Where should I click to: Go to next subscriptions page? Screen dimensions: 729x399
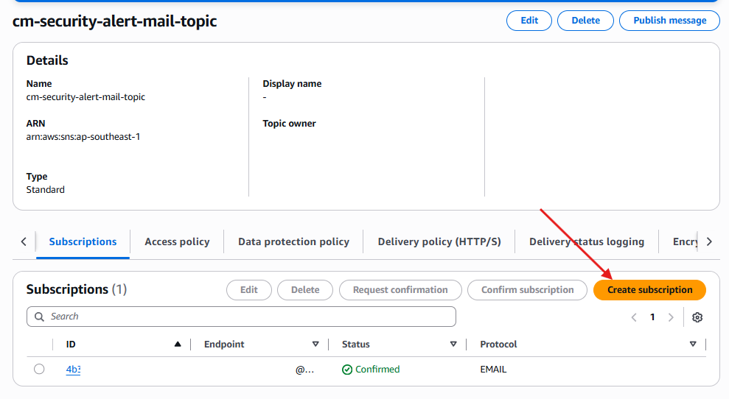(671, 317)
